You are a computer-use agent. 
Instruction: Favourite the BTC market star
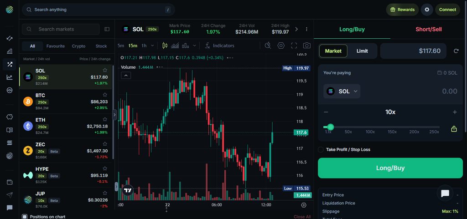coord(105,95)
